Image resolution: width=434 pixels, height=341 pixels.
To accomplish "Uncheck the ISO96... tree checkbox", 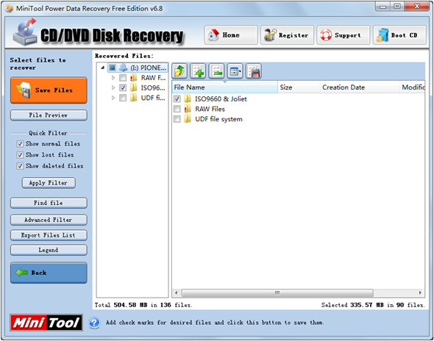I will click(123, 87).
